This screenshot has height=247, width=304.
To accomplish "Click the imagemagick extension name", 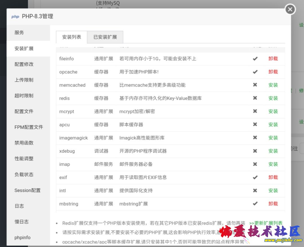I will tap(73, 138).
